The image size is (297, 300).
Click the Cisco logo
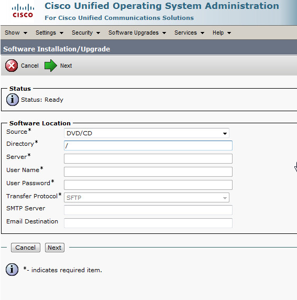(x=23, y=11)
